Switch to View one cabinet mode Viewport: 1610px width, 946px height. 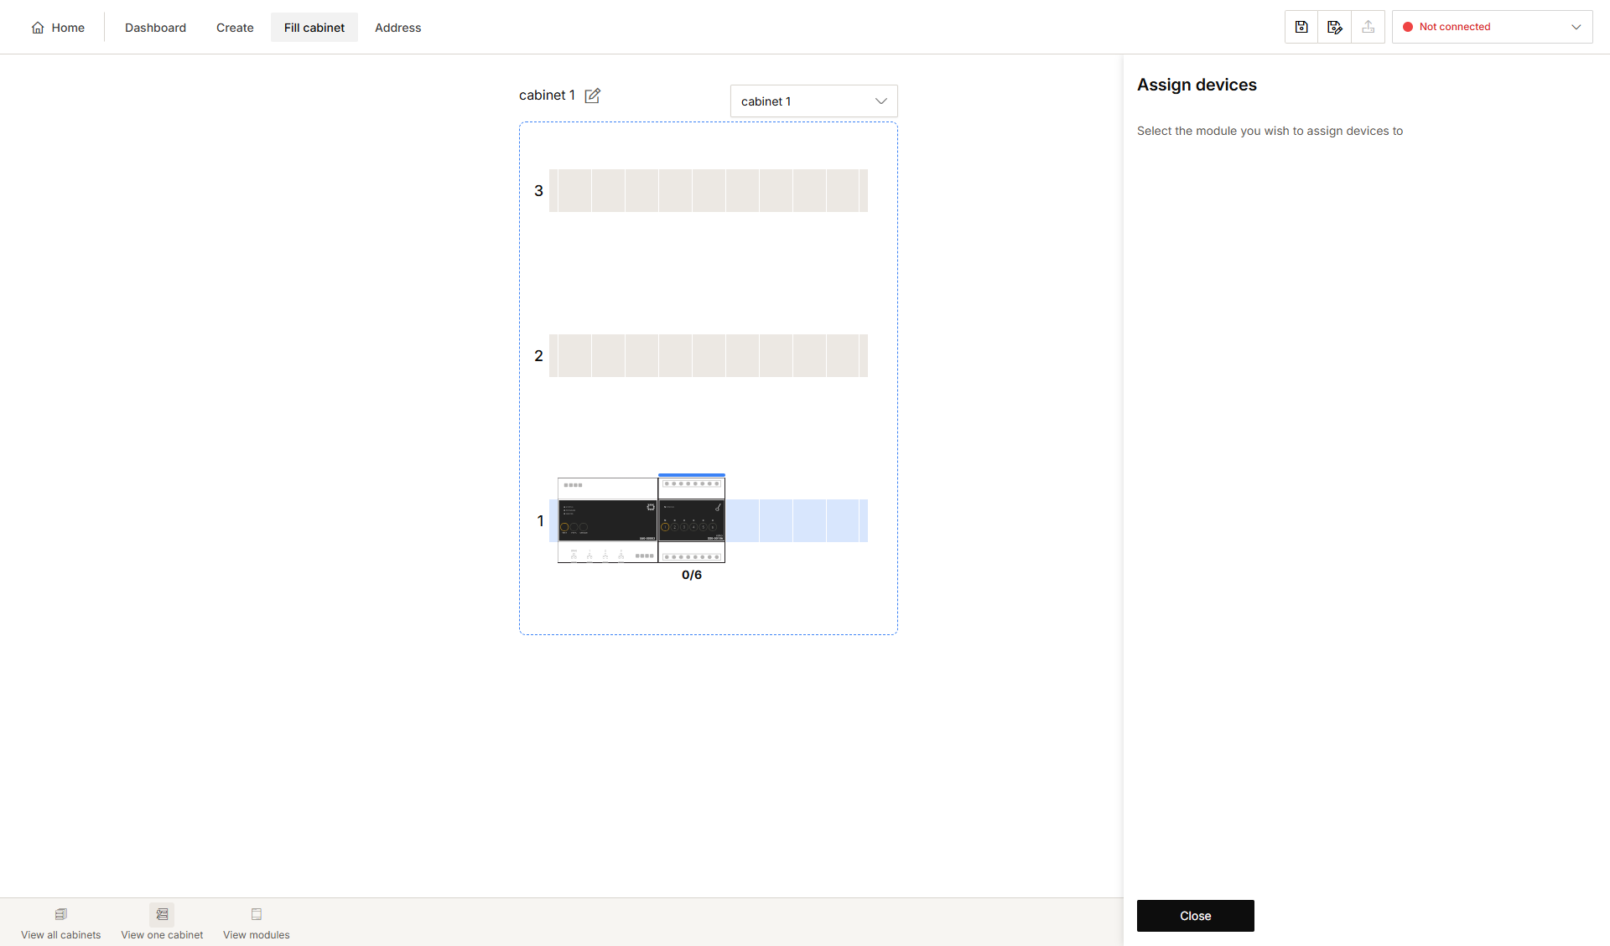[162, 923]
